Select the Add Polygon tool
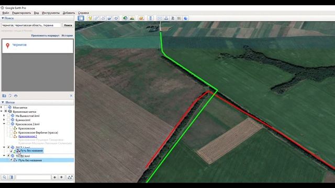Screen dimensions: 335x188 pyautogui.click(x=96, y=18)
